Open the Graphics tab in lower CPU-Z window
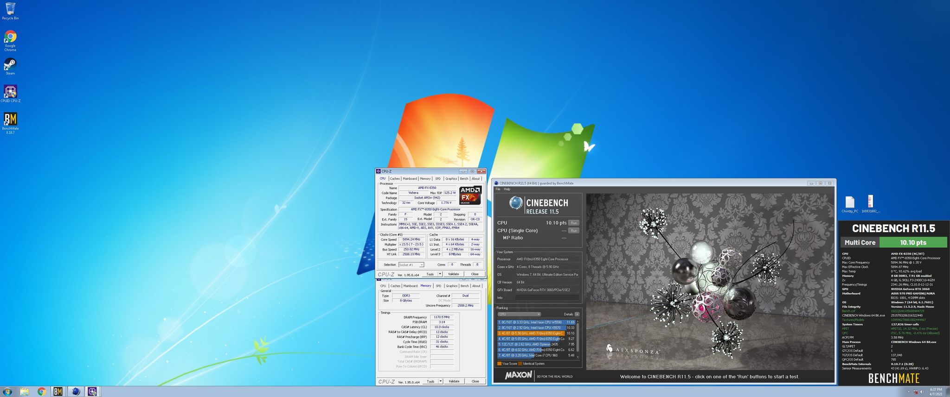The width and height of the screenshot is (950, 397). coord(452,286)
